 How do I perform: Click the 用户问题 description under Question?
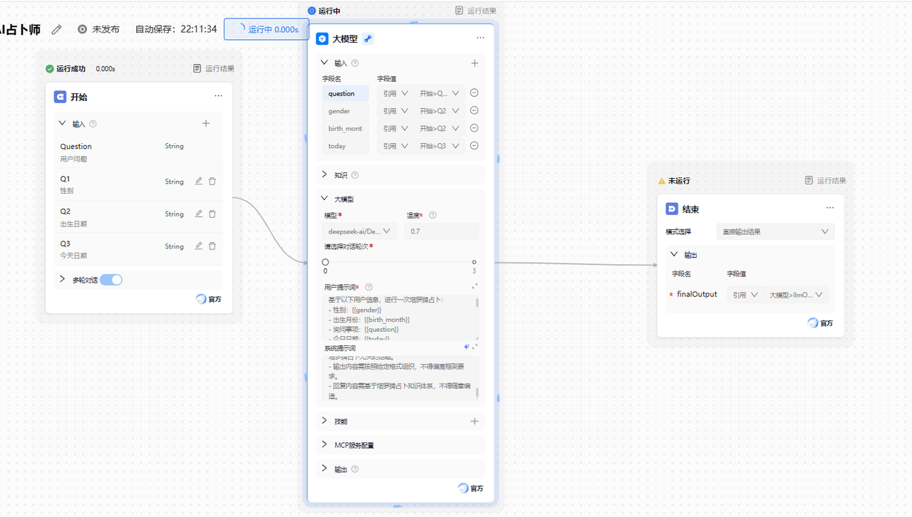click(x=73, y=159)
